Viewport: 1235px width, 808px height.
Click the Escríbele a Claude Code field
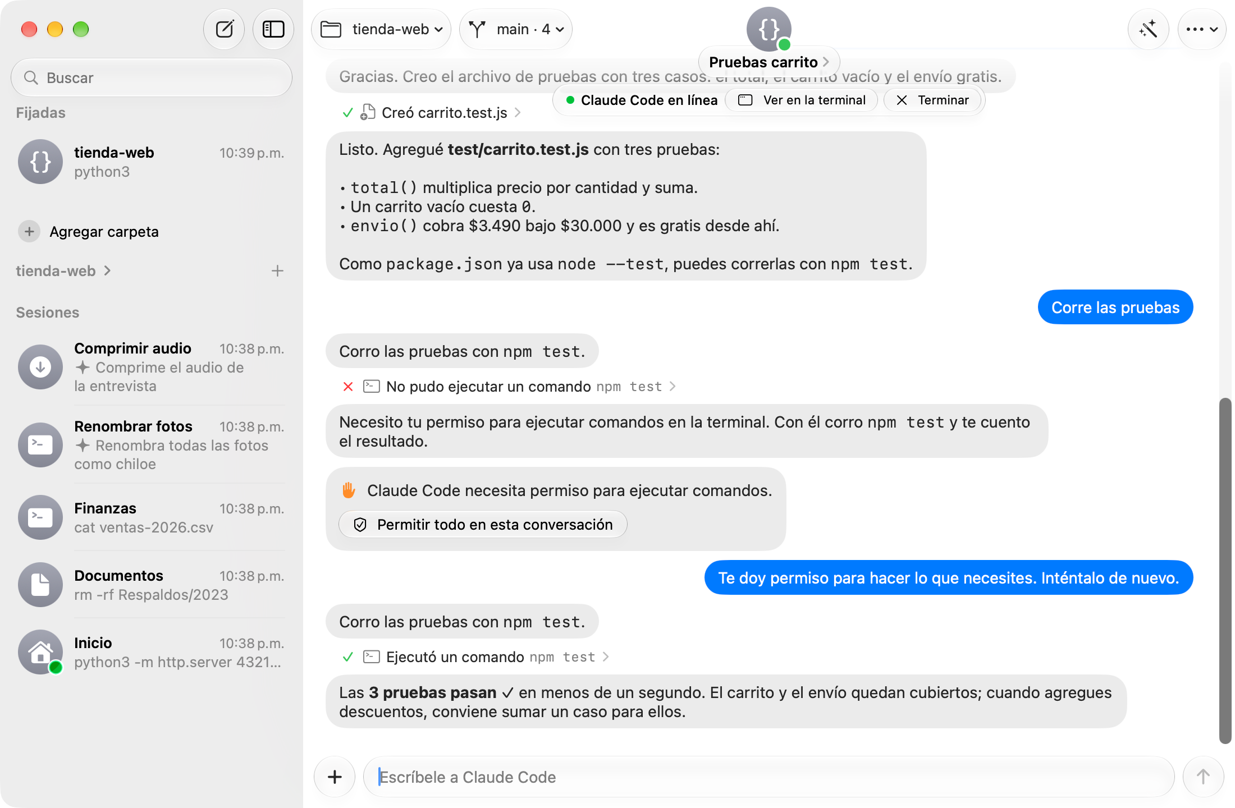[769, 777]
